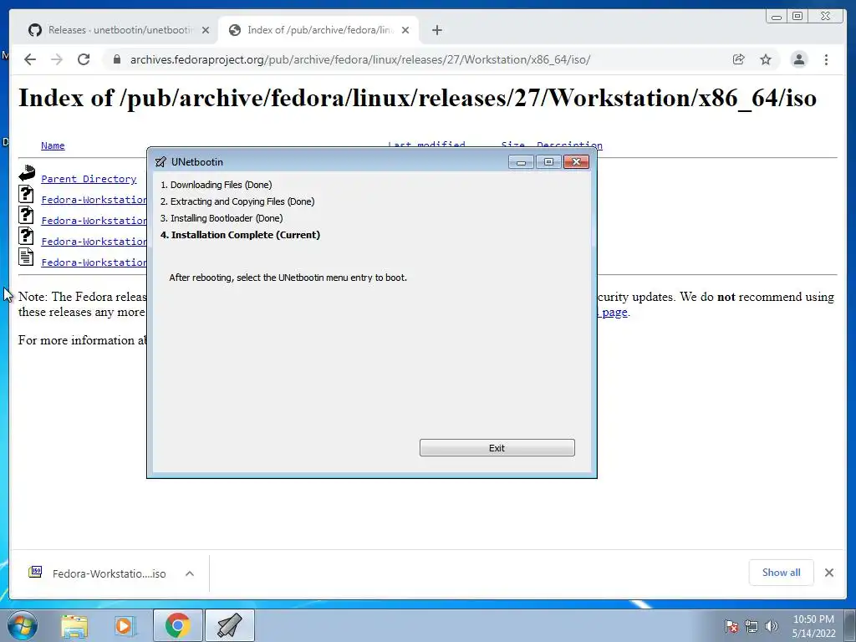
Task: Close UNetbootin window with red X
Action: coord(577,162)
